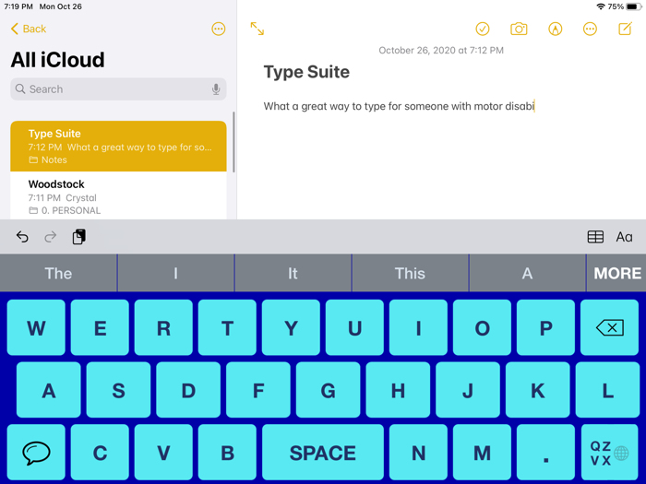Open the sidebar more options circle icon
The width and height of the screenshot is (646, 484).
pyautogui.click(x=219, y=29)
